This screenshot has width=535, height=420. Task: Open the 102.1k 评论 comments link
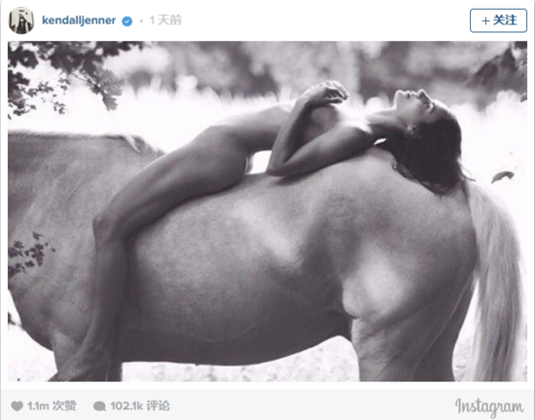tap(140, 406)
